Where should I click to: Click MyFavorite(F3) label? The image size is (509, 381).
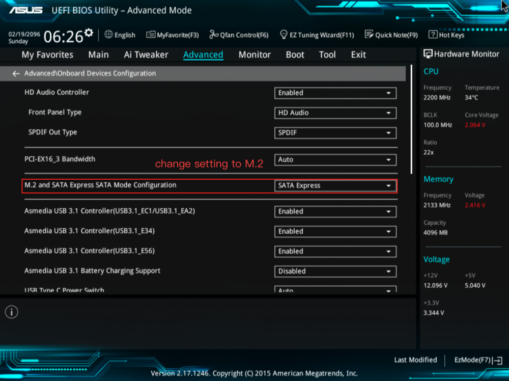coord(178,35)
